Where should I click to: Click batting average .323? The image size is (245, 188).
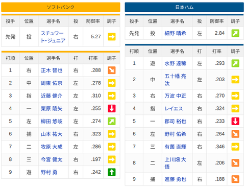[x=96, y=134]
